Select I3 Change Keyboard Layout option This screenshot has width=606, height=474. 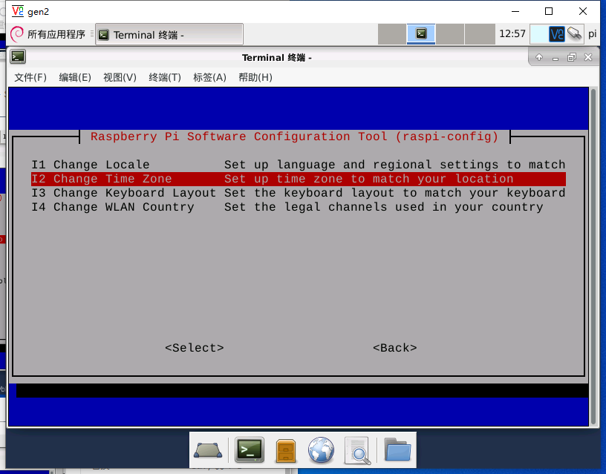point(299,193)
